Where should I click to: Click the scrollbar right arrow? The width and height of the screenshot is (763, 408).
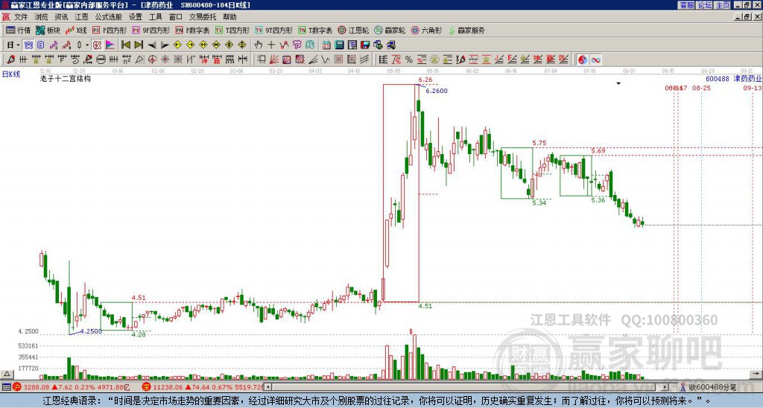click(665, 387)
